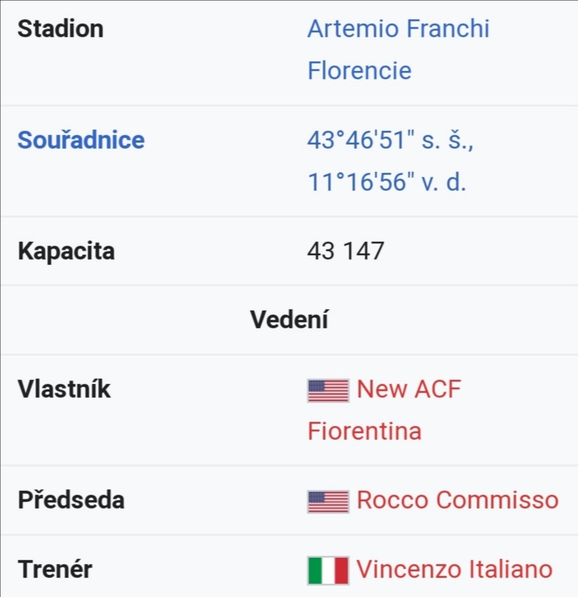Click the US flag beside New ACF
This screenshot has width=578, height=597.
[x=328, y=391]
